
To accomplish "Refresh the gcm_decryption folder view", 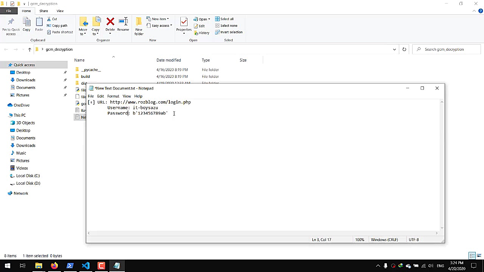I will [404, 49].
